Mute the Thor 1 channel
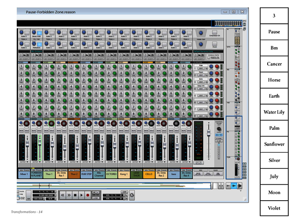 [46, 131]
